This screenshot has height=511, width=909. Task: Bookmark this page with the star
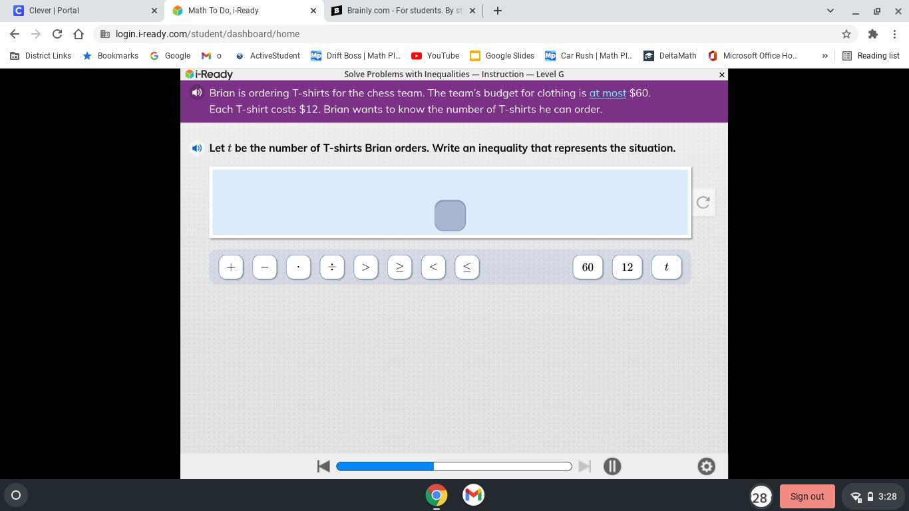tap(846, 34)
